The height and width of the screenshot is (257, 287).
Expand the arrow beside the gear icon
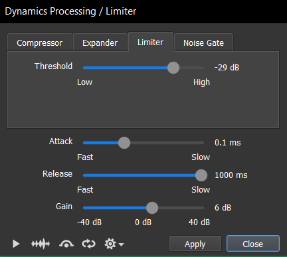click(121, 244)
